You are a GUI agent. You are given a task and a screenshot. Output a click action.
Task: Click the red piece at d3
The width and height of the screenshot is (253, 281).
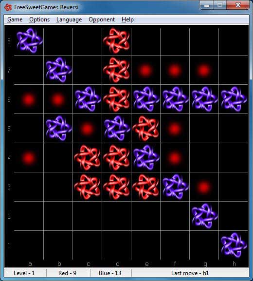116,187
